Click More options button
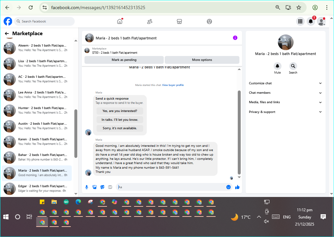Viewport: 334px width, 237px height. pyautogui.click(x=202, y=60)
